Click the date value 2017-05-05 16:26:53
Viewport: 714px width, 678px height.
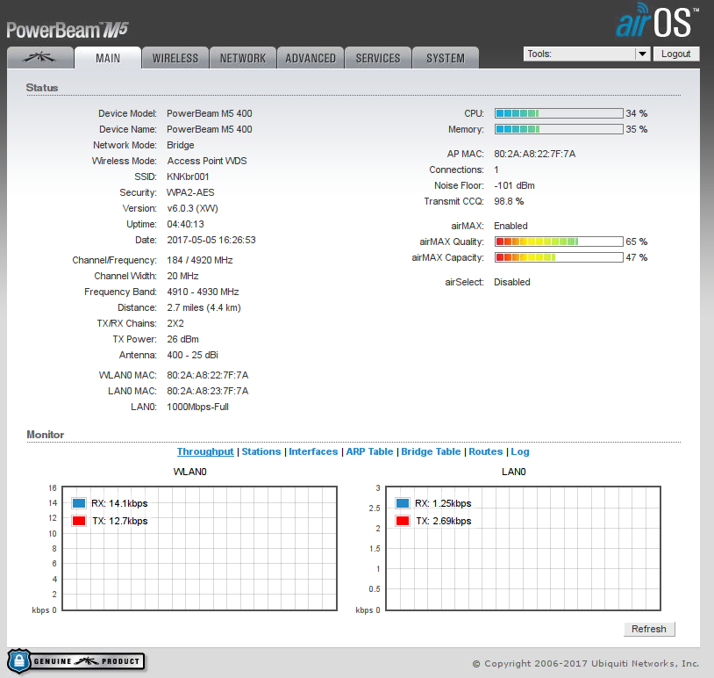click(211, 240)
